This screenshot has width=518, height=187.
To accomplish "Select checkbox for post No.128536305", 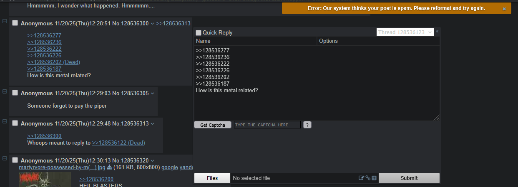I will click(x=15, y=93).
